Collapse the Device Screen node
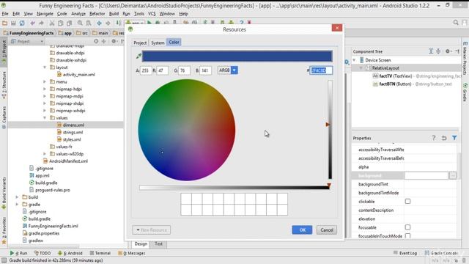Image resolution: width=469 pixels, height=264 pixels. 354,60
